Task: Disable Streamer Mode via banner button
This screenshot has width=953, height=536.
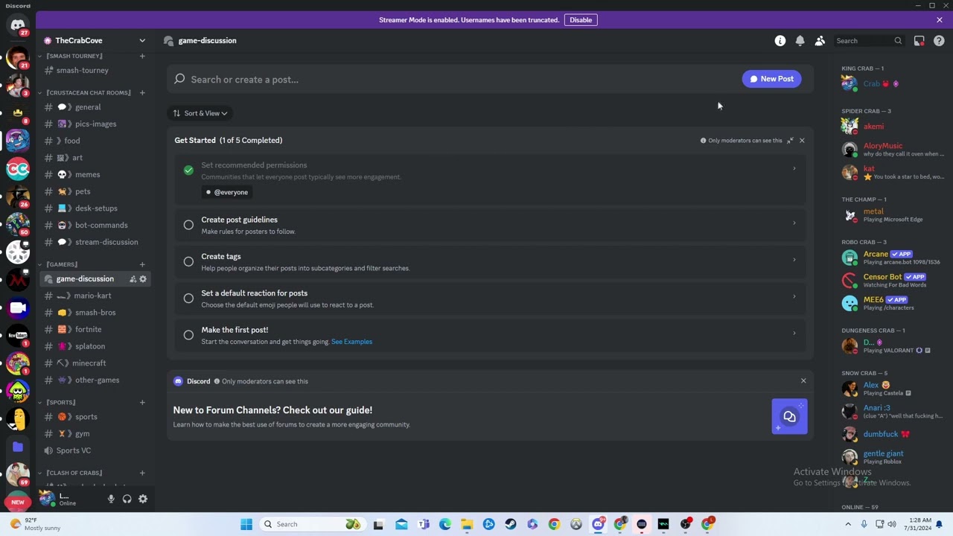Action: pyautogui.click(x=581, y=20)
